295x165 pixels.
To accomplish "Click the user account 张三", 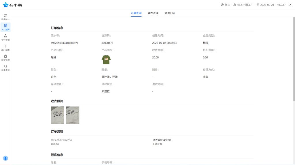I will point(225,5).
